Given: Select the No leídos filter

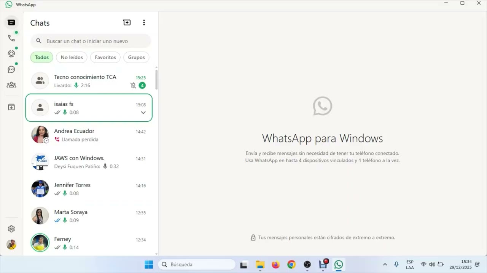Looking at the screenshot, I should (72, 57).
